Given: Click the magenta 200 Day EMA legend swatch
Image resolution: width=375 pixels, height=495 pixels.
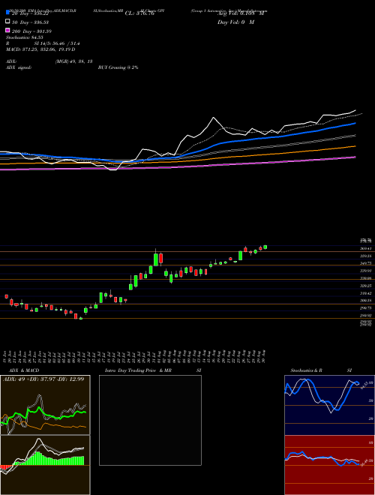Looking at the screenshot, I should [x=7, y=30].
